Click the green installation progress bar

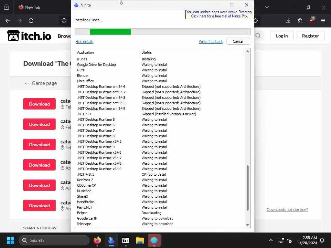point(110,32)
